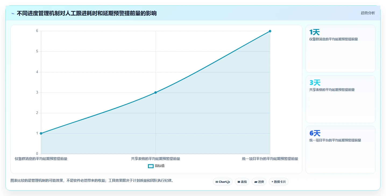Click card label 仅靠群消息的平均延期预警提前量
Screen dimensions: 386x196
tap(334, 39)
